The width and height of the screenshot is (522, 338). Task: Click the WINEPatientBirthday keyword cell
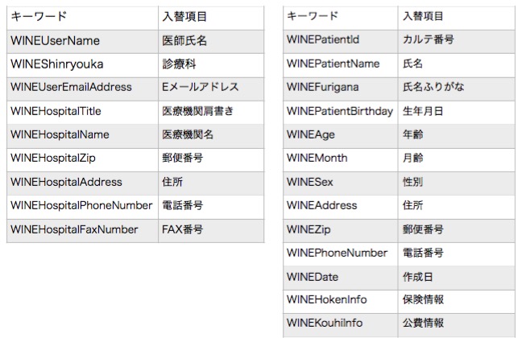(339, 111)
